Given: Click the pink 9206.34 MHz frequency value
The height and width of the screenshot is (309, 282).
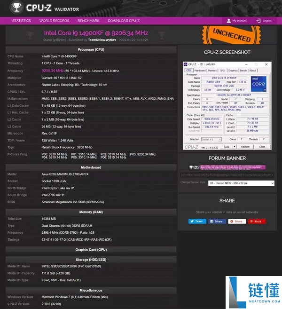Looking at the screenshot, I should 52,71.
